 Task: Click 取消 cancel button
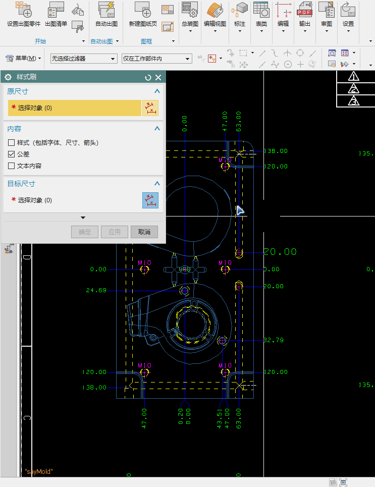click(144, 232)
